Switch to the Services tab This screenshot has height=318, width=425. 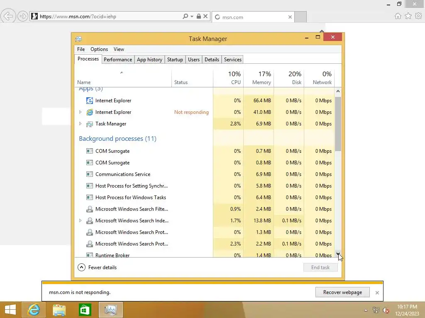(233, 60)
